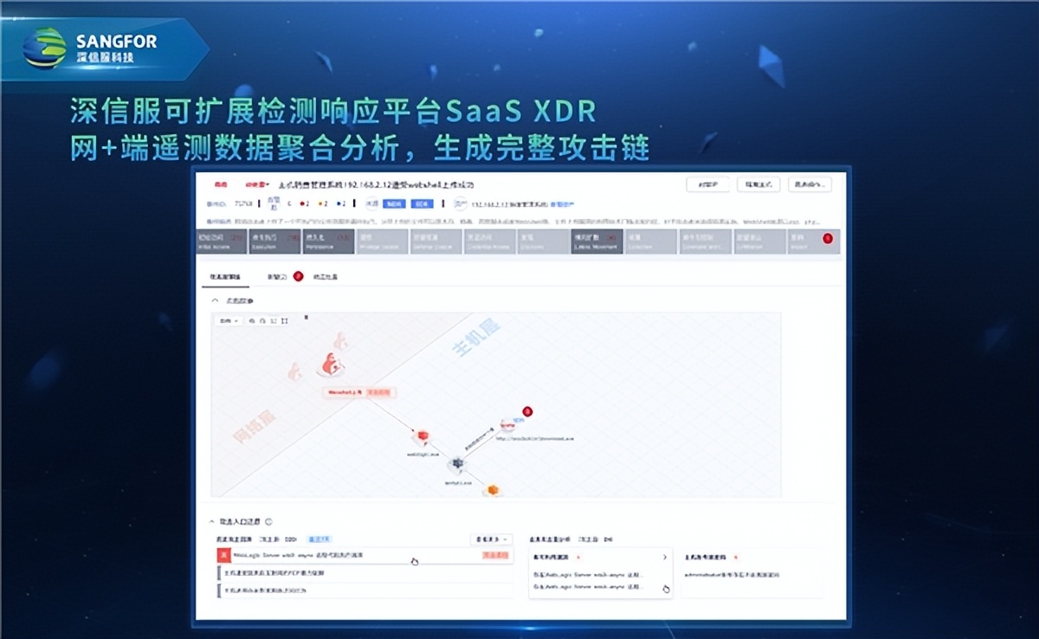Open the layout dropdown in the graph toolbar
Viewport: 1039px width, 639px height.
[x=227, y=319]
